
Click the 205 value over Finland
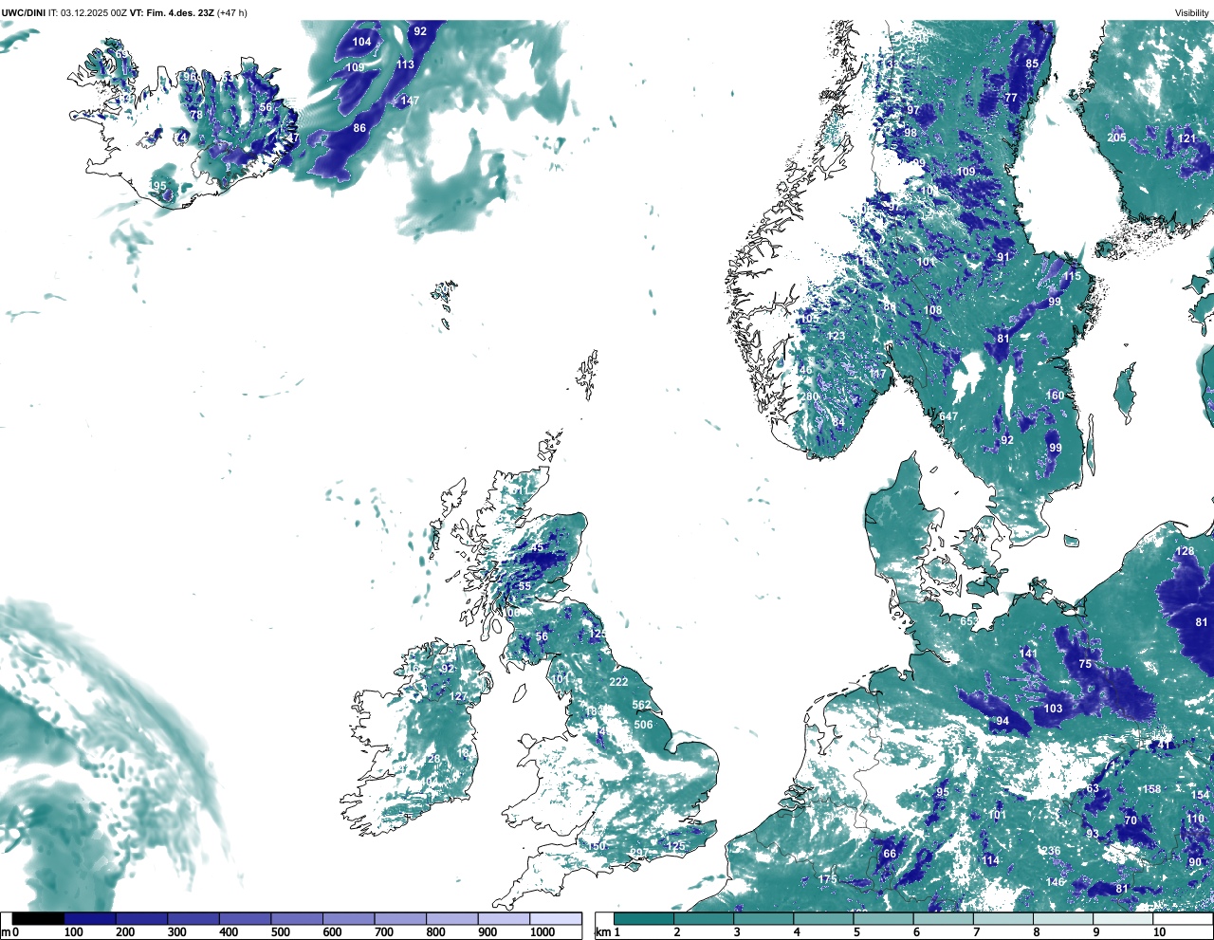1117,138
